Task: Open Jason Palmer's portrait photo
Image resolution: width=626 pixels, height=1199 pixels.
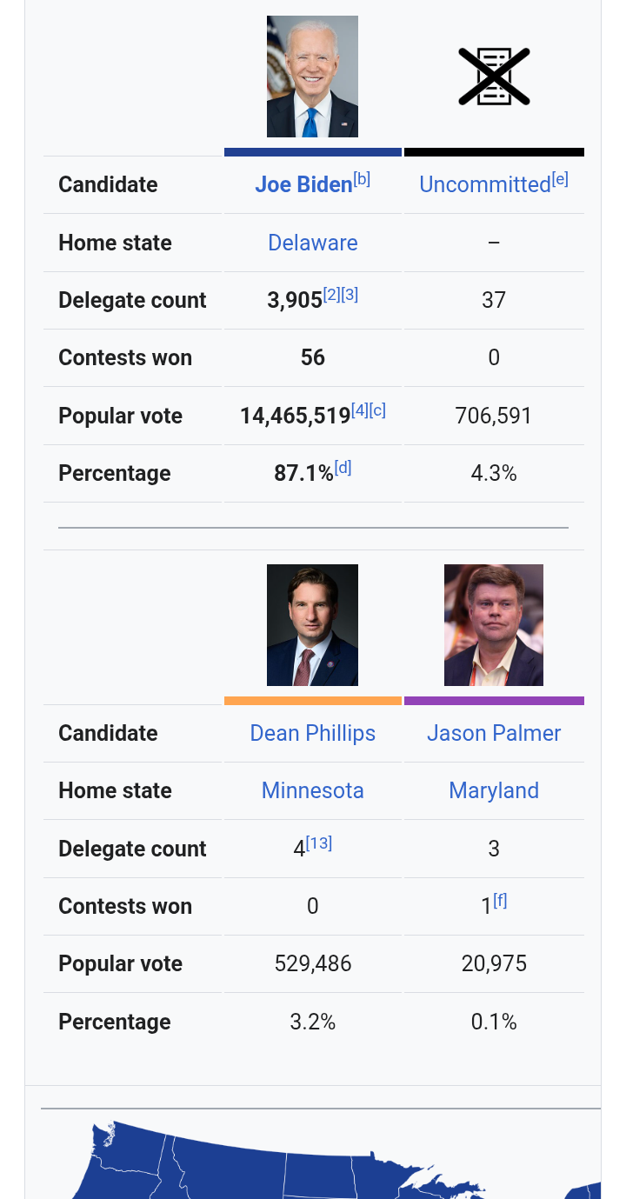Action: point(494,625)
